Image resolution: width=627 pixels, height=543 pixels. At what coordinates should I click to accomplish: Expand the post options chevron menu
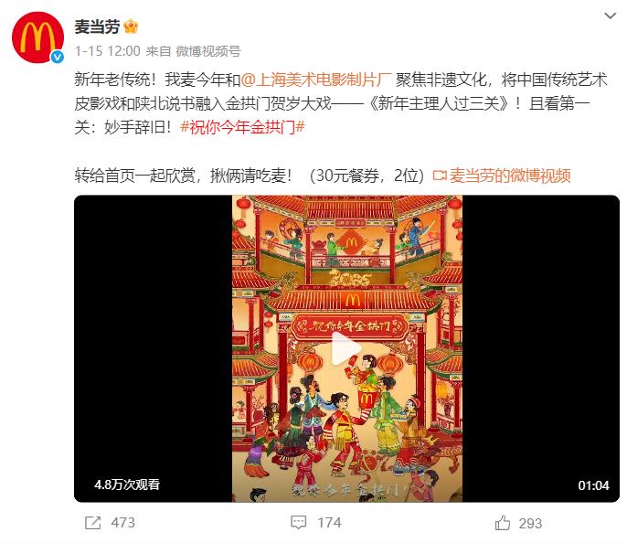610,16
